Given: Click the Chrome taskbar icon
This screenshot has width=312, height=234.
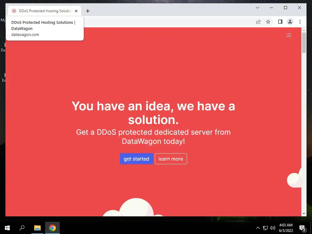Looking at the screenshot, I should (52, 228).
